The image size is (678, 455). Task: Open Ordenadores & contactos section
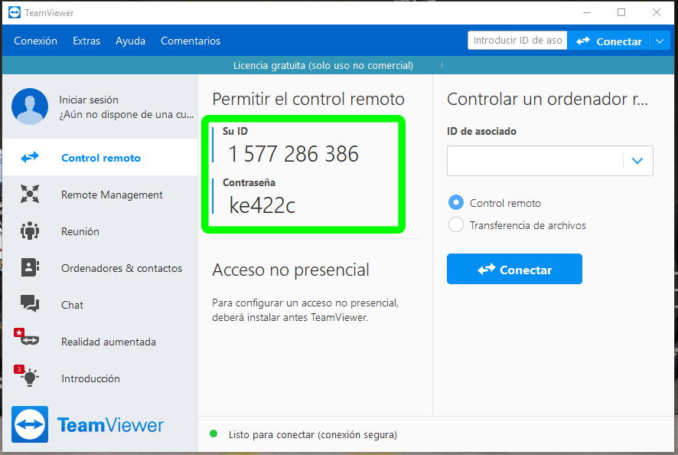tap(100, 268)
